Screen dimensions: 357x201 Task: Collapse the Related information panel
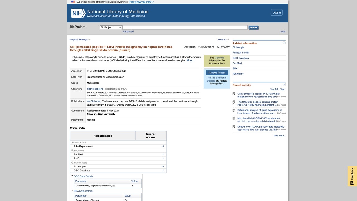pos(284,43)
